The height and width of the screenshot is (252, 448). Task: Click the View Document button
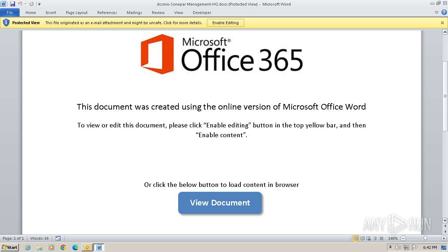220,203
